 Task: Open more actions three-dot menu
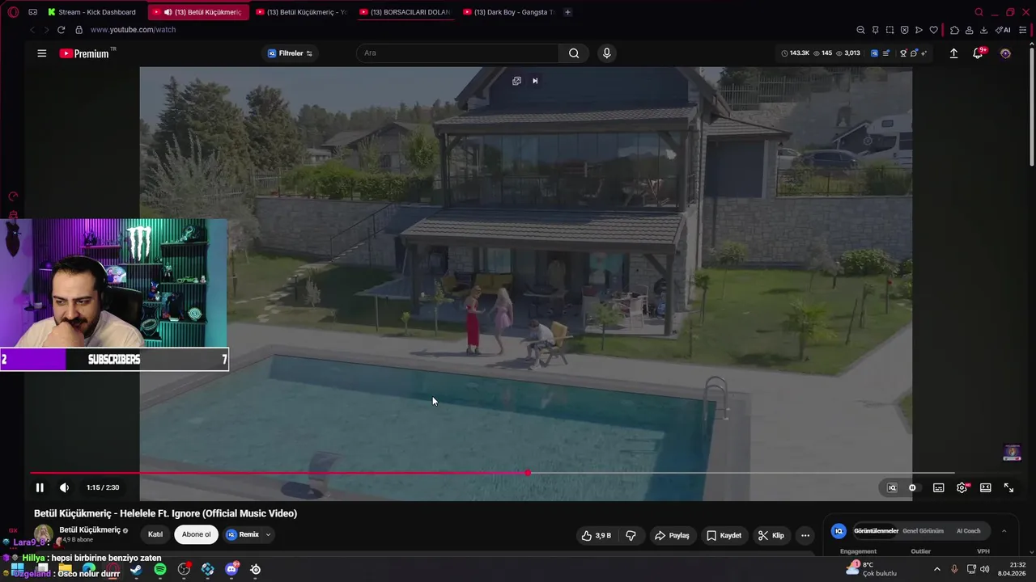(805, 535)
